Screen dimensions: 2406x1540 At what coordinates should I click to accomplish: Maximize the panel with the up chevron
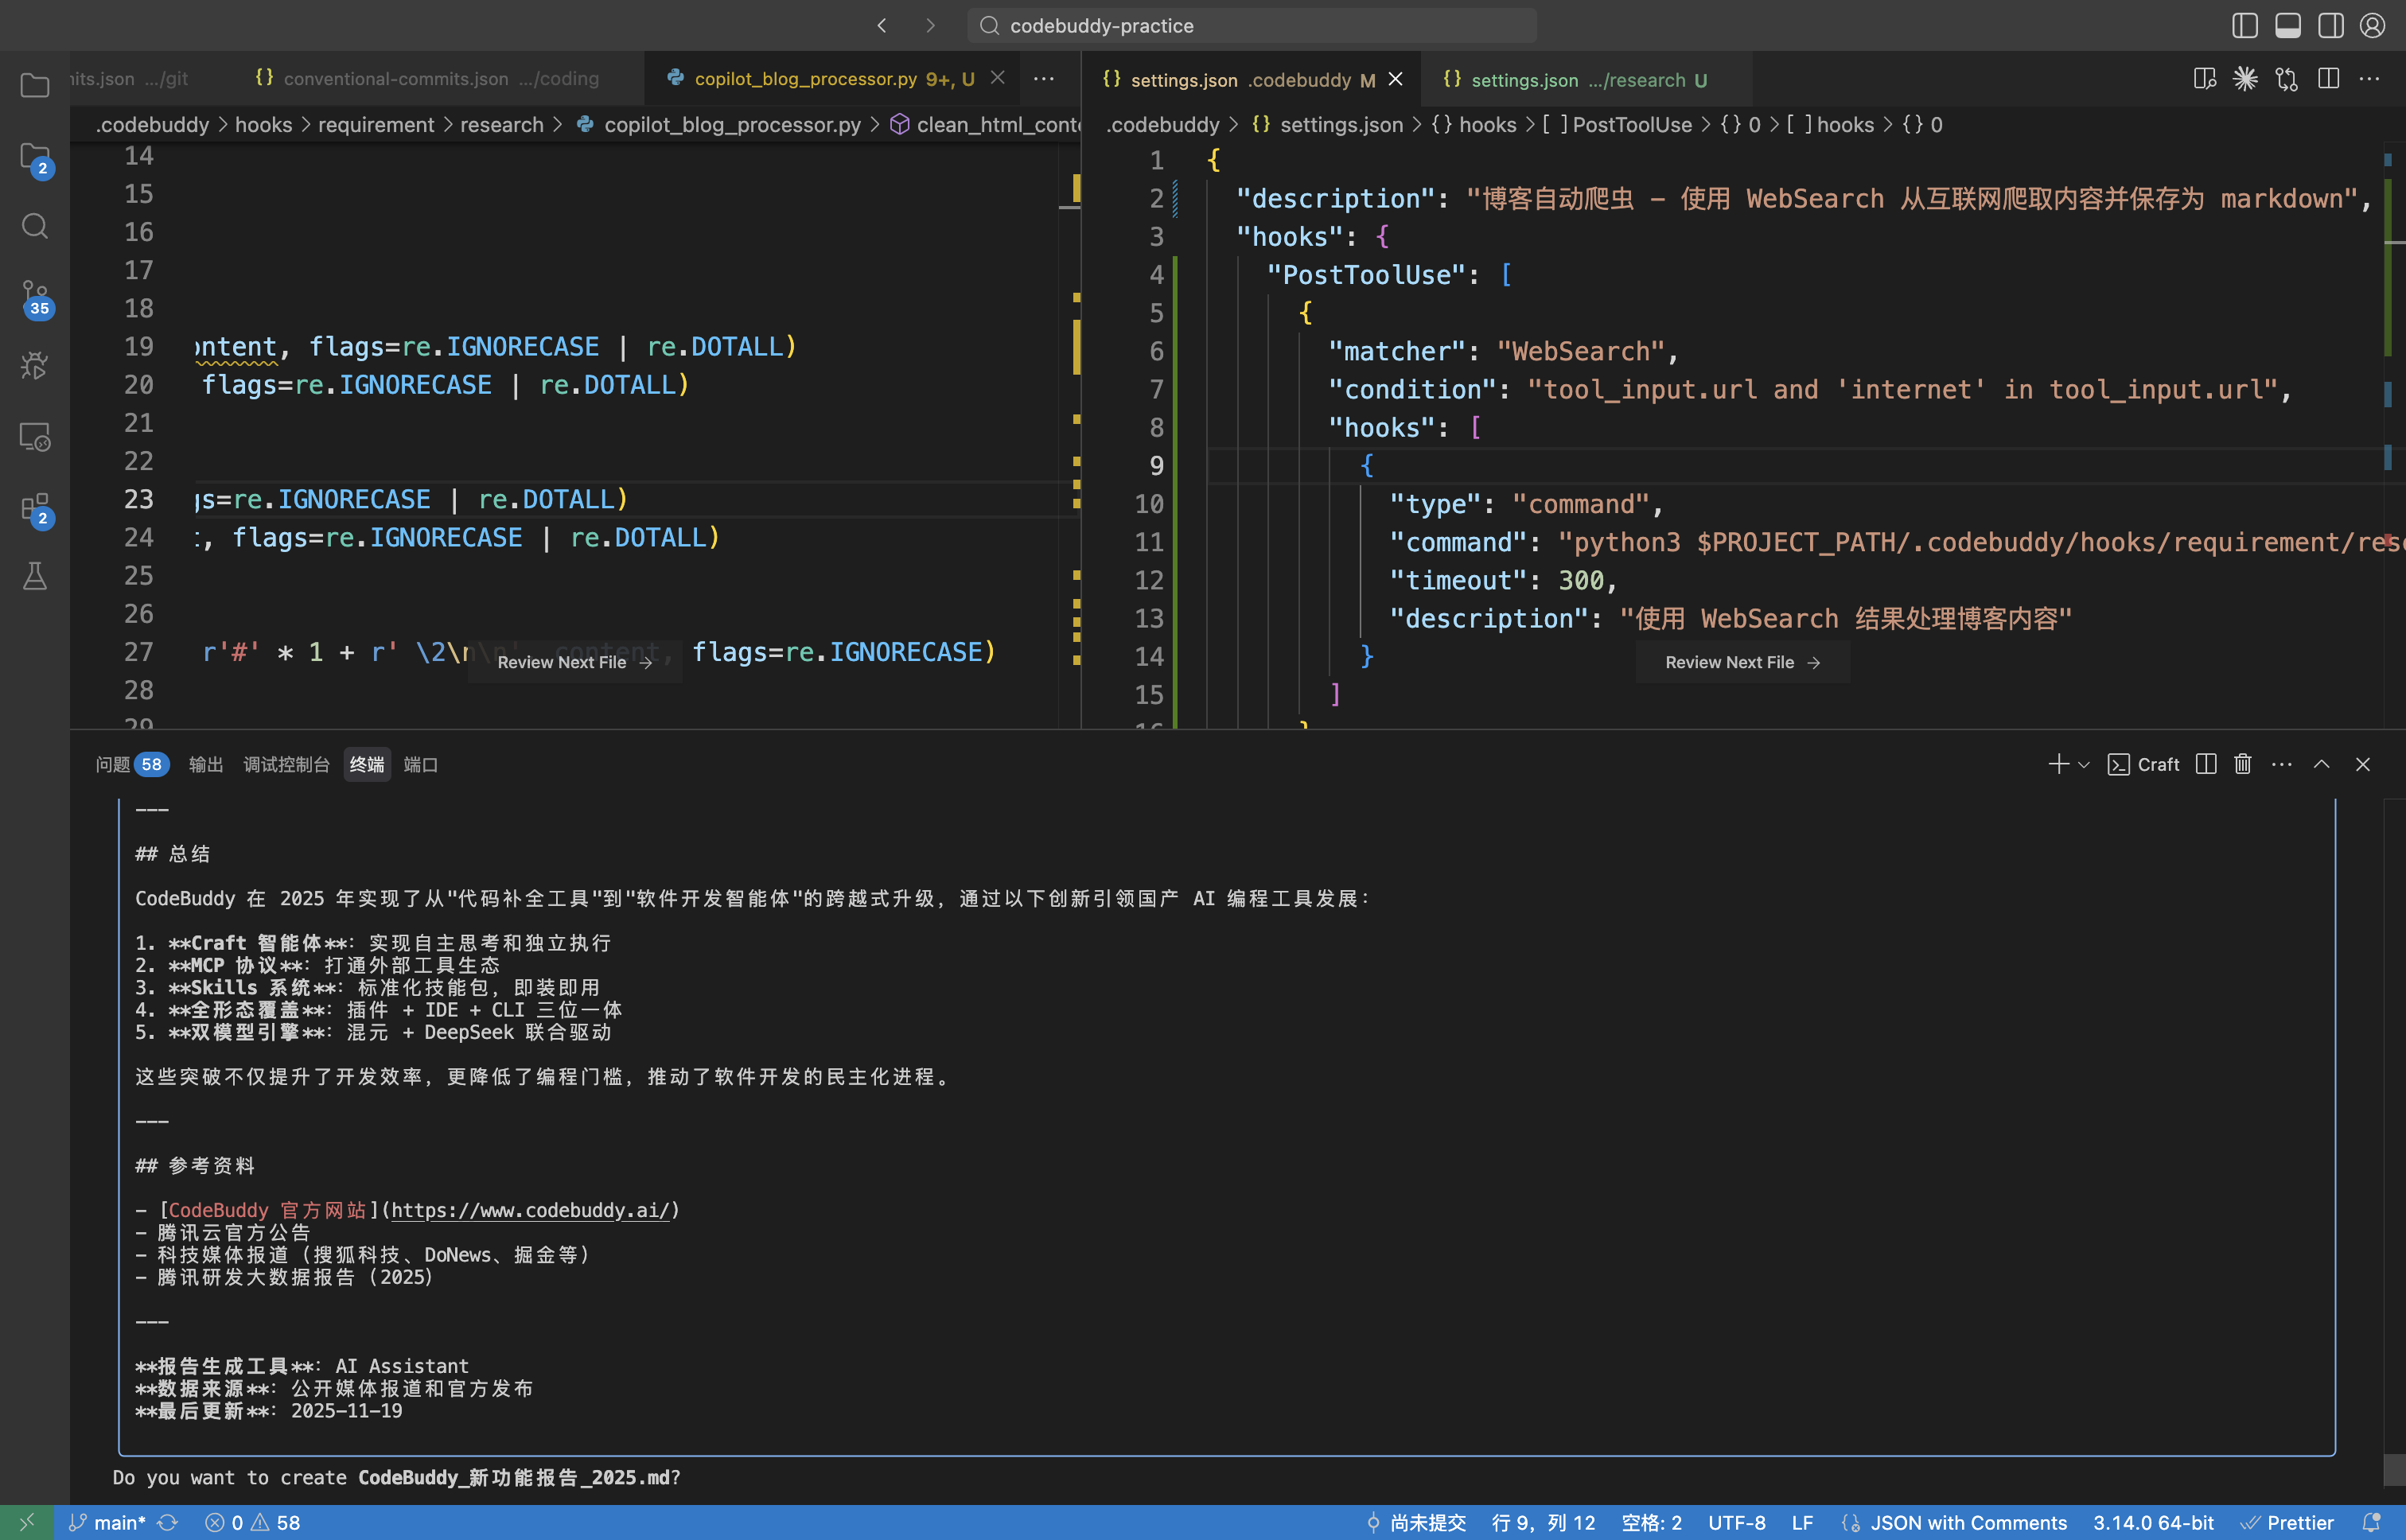[2322, 764]
